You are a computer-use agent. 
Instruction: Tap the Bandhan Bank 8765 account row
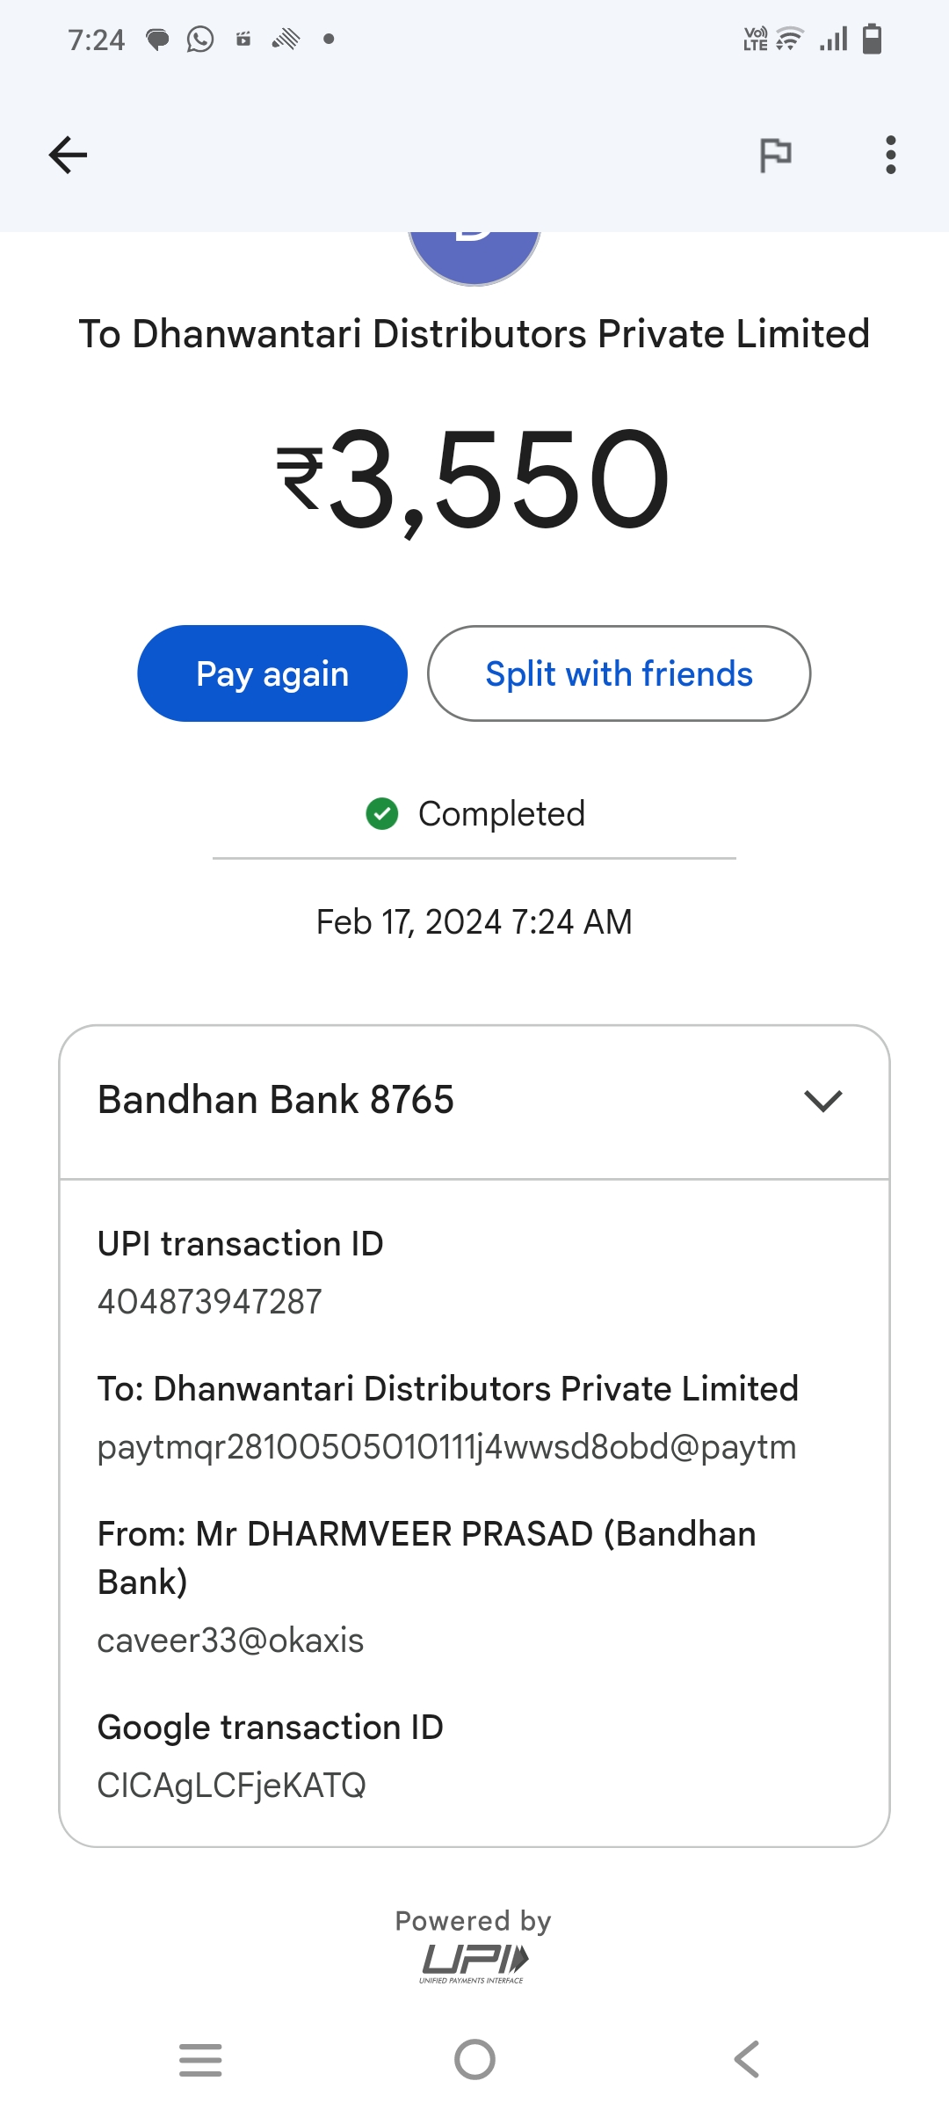[x=474, y=1102]
